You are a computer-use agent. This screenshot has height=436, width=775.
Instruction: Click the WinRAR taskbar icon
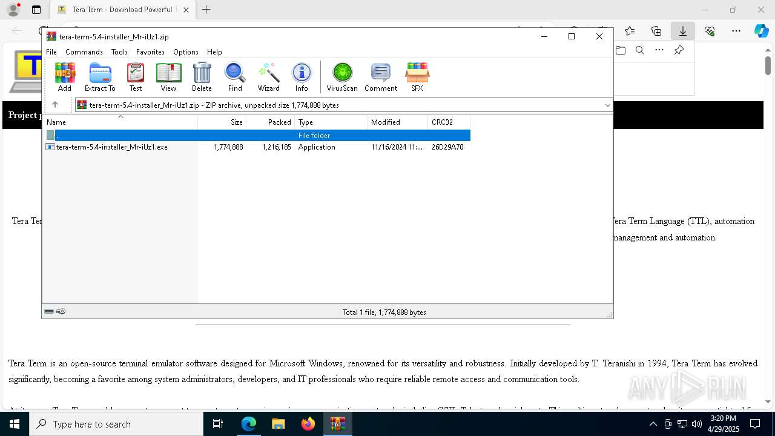(337, 424)
